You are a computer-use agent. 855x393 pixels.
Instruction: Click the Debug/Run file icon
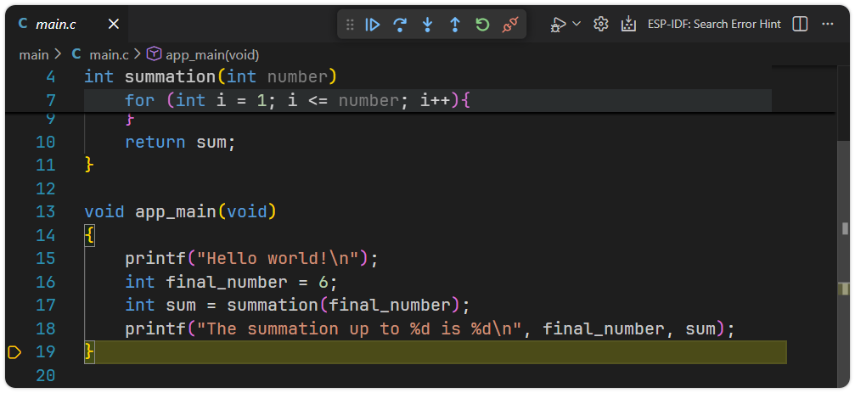tap(558, 25)
